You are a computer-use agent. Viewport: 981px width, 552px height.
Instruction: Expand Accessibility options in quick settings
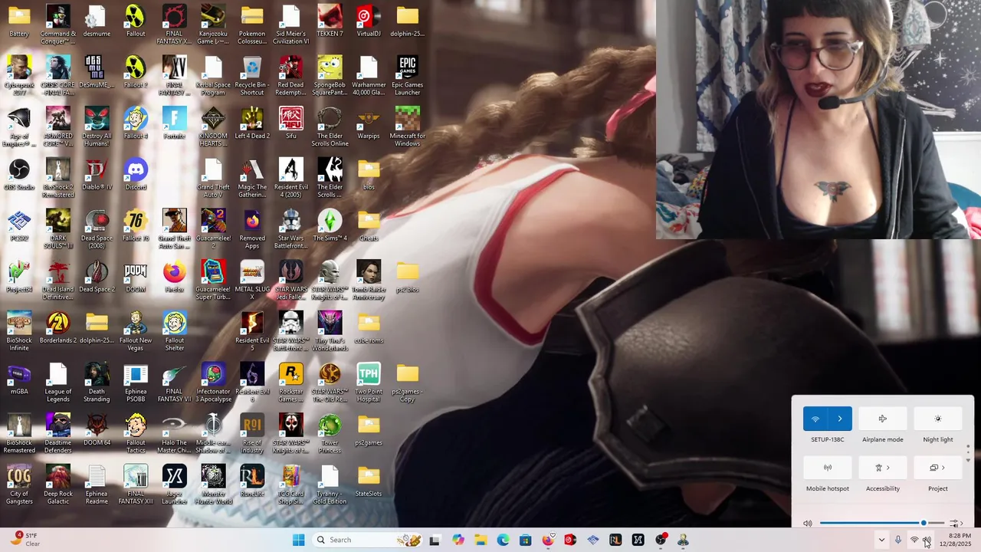[883, 468]
